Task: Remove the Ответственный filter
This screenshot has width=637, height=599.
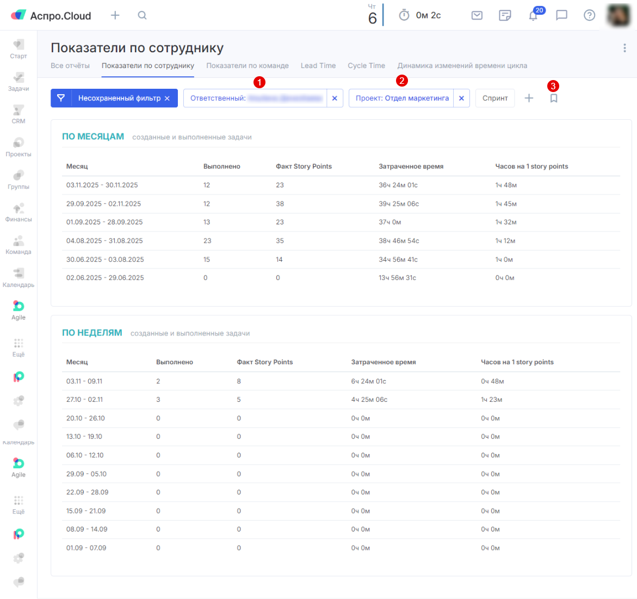Action: pos(335,98)
